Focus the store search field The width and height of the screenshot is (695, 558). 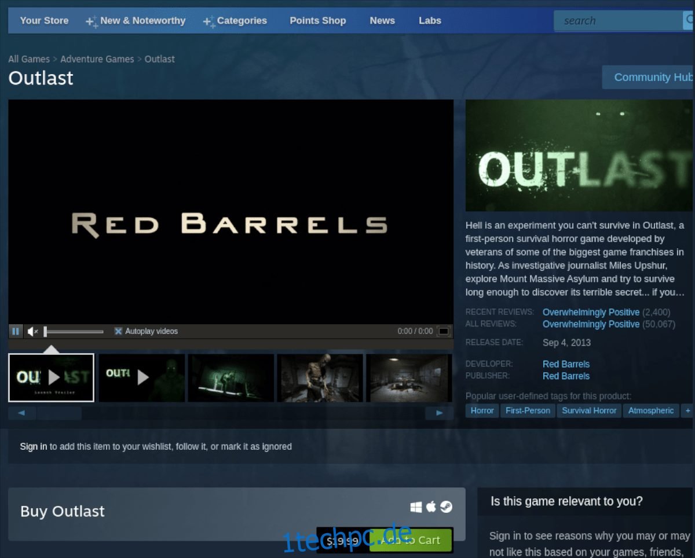[x=620, y=21]
